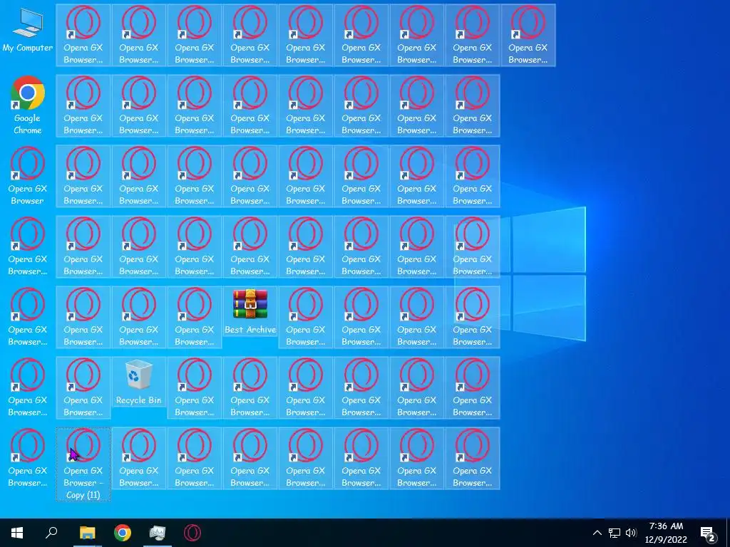Select the Opera GX Browser - Copy (11) shortcut
The height and width of the screenshot is (547, 730).
pyautogui.click(x=83, y=464)
